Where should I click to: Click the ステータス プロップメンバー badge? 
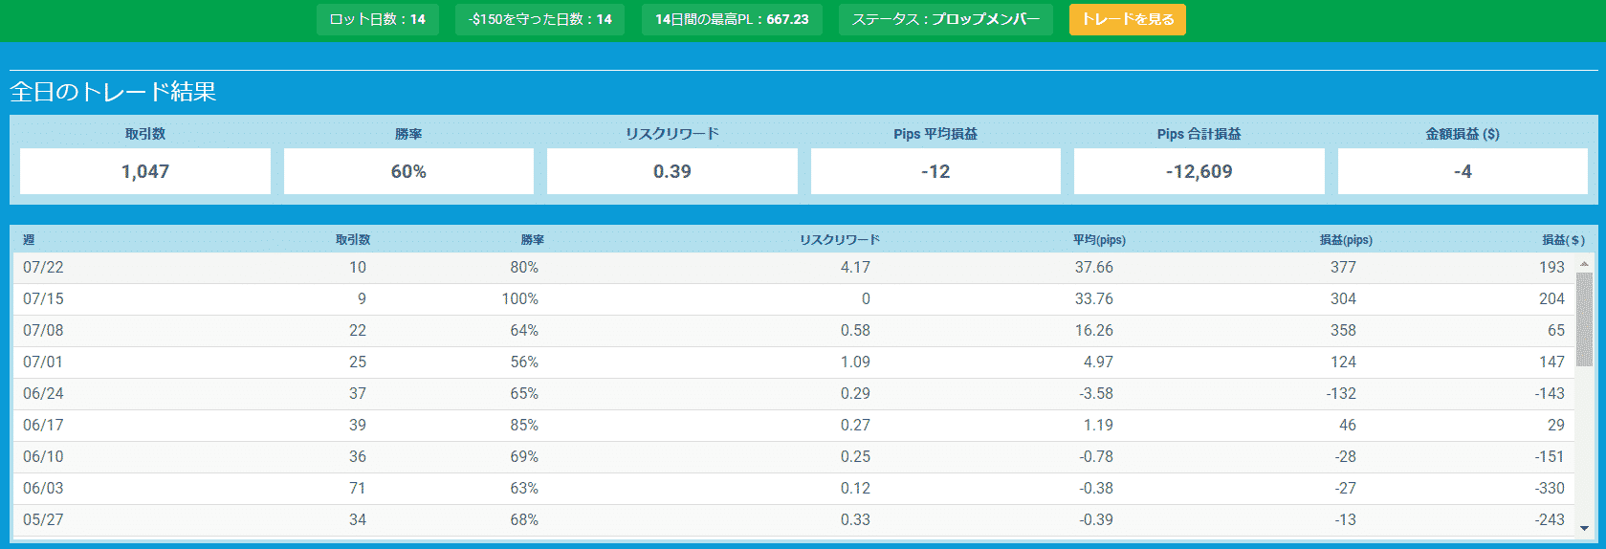point(945,19)
